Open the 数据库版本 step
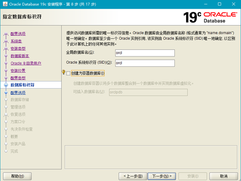241x181 pixels. pyautogui.click(x=20, y=56)
